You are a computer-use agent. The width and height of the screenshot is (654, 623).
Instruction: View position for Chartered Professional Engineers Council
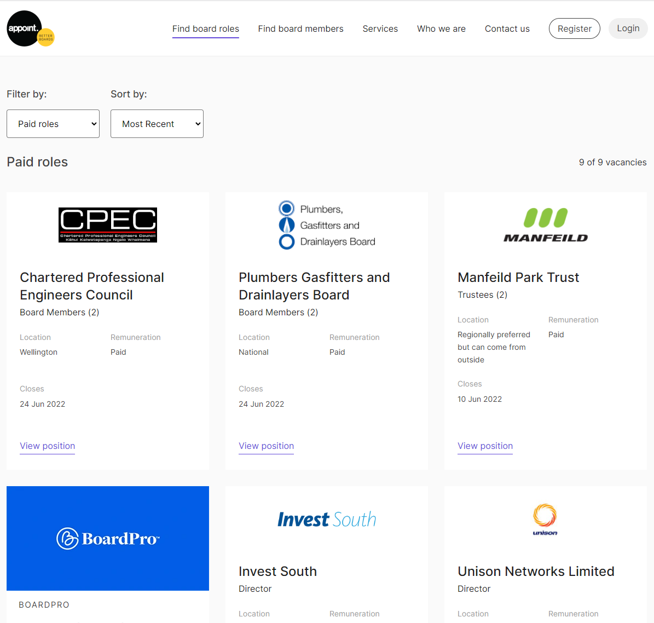pyautogui.click(x=48, y=446)
